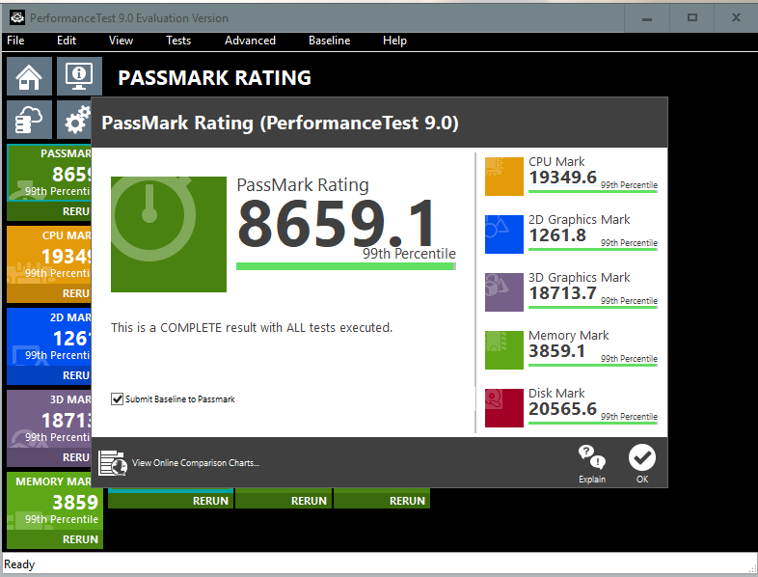Image resolution: width=758 pixels, height=577 pixels.
Task: Click the PassMark Rating percentile progress bar
Action: pyautogui.click(x=346, y=266)
